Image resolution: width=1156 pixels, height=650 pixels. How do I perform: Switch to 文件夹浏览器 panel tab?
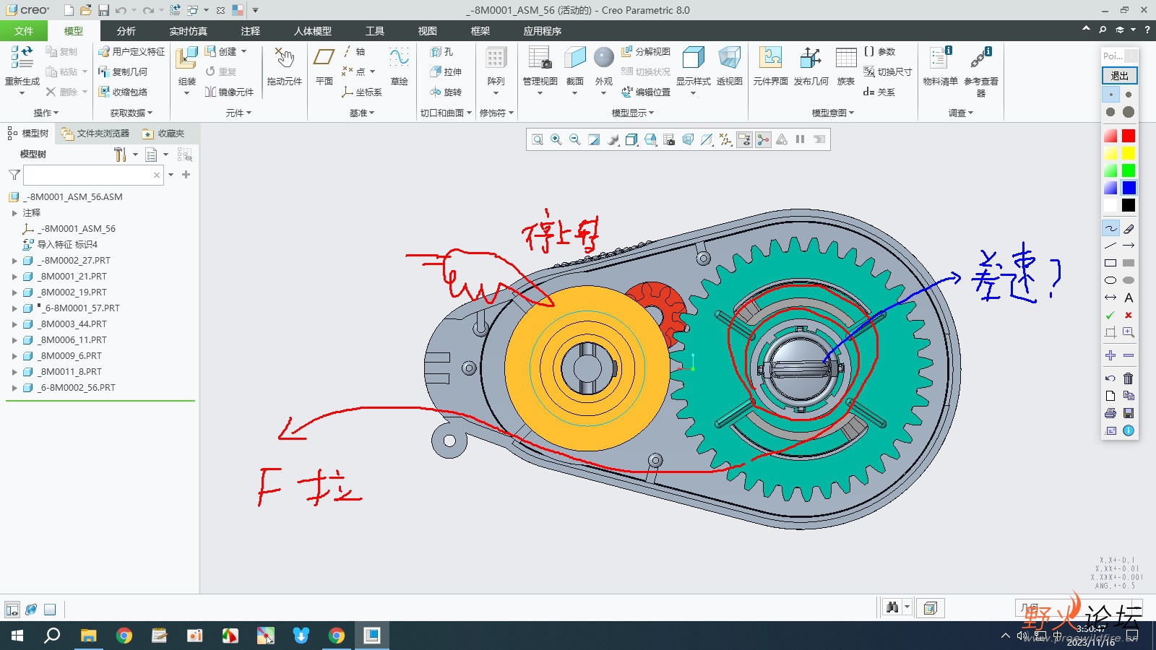pyautogui.click(x=96, y=134)
